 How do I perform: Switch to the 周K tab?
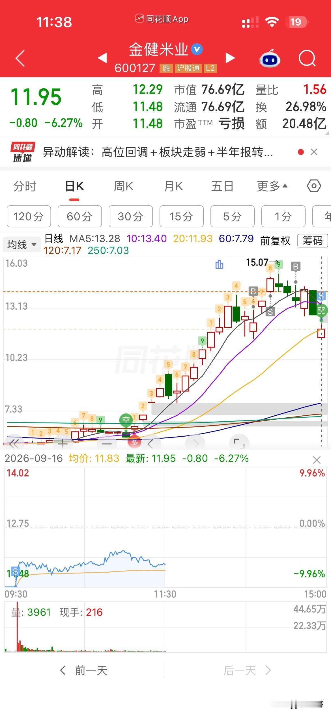124,186
